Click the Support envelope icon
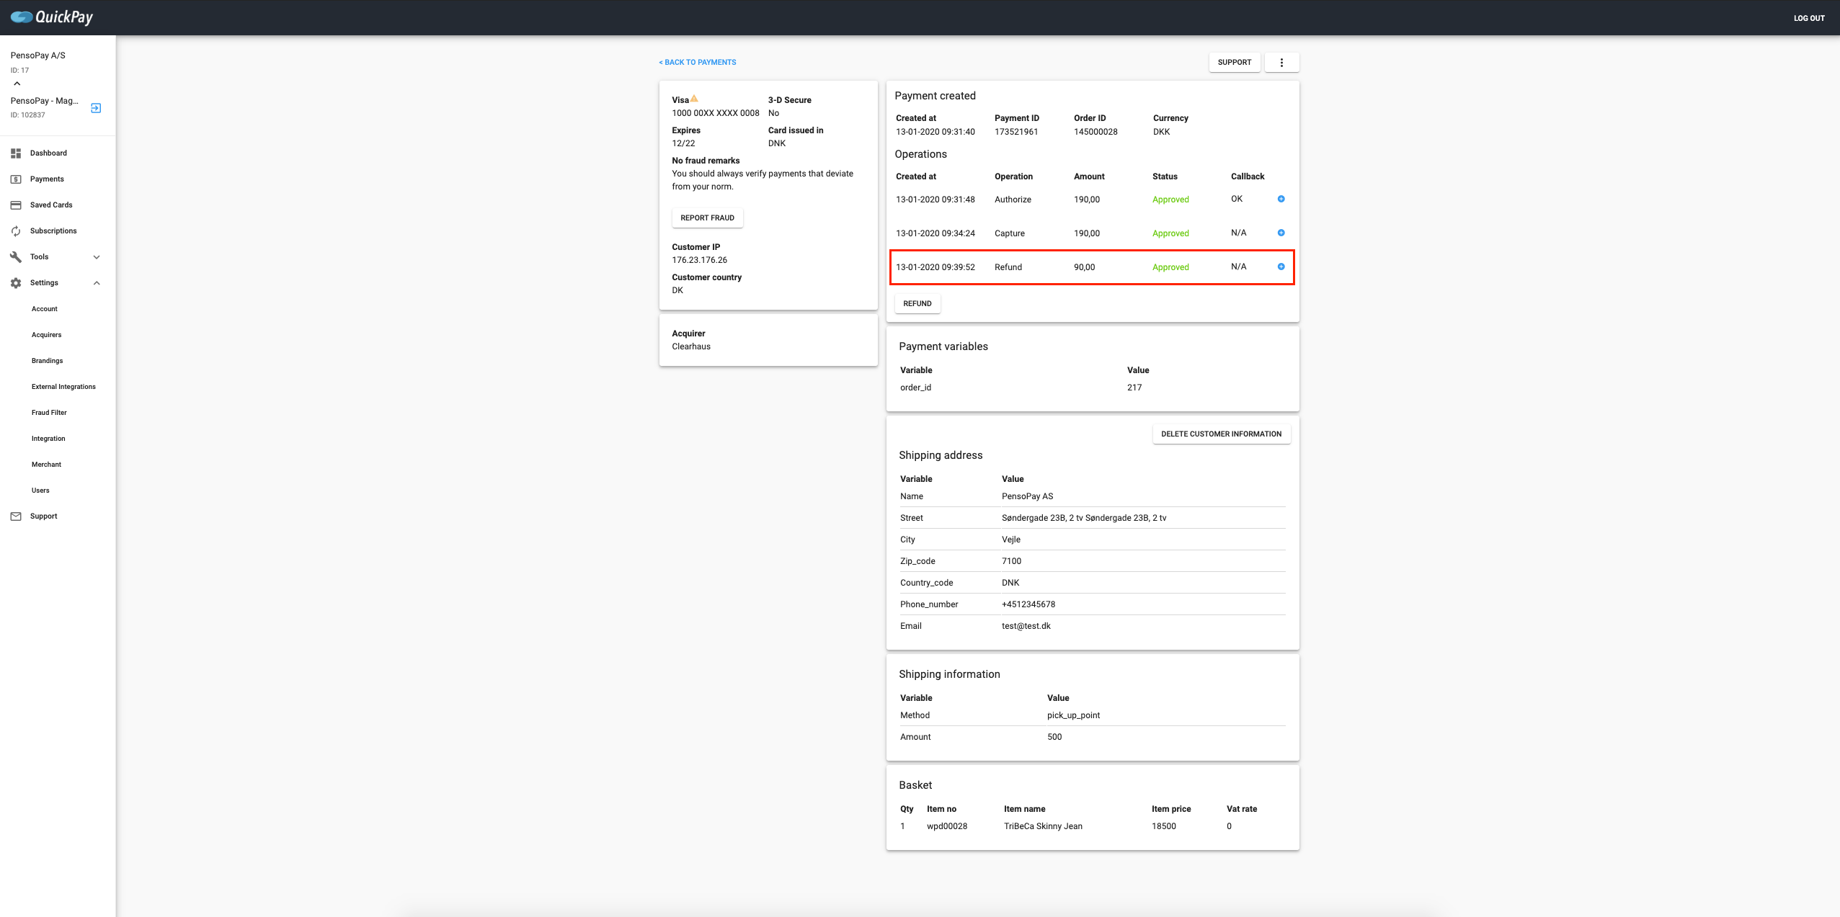 (16, 516)
